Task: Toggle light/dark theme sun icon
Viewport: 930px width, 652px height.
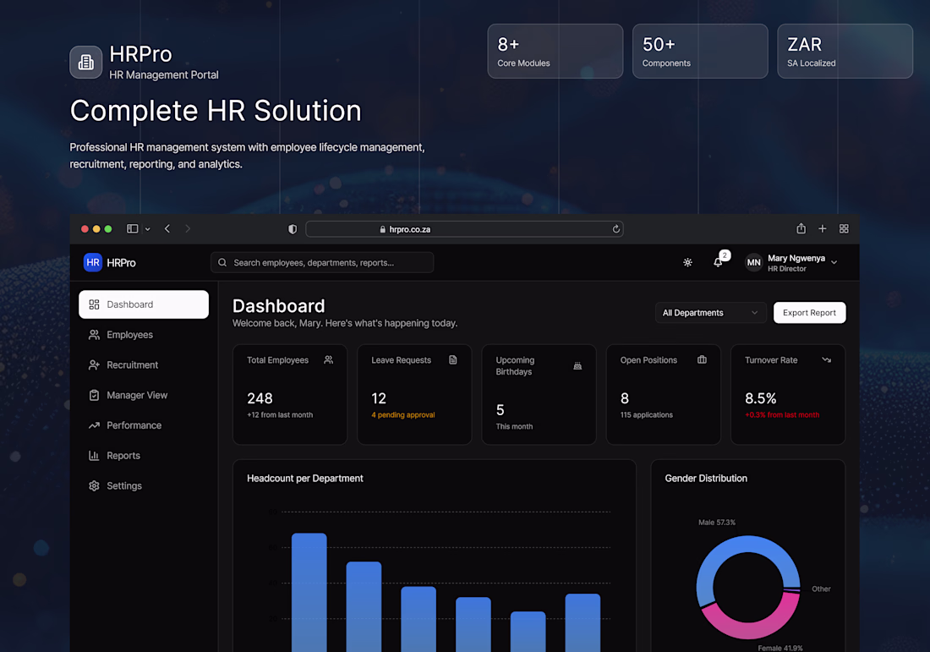Action: click(x=687, y=262)
